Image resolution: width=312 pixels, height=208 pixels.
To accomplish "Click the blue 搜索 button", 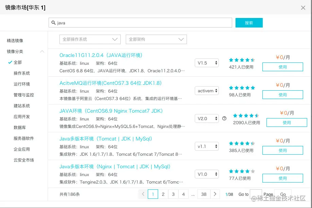I will tap(249, 23).
